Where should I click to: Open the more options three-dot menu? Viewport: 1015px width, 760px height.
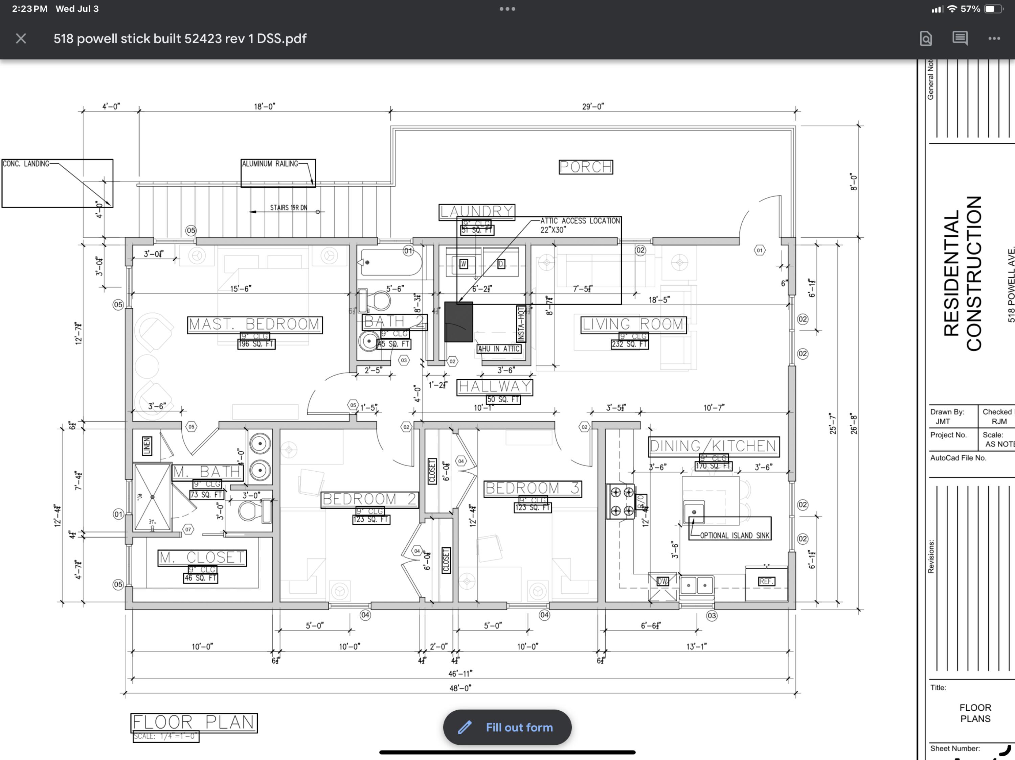tap(994, 39)
